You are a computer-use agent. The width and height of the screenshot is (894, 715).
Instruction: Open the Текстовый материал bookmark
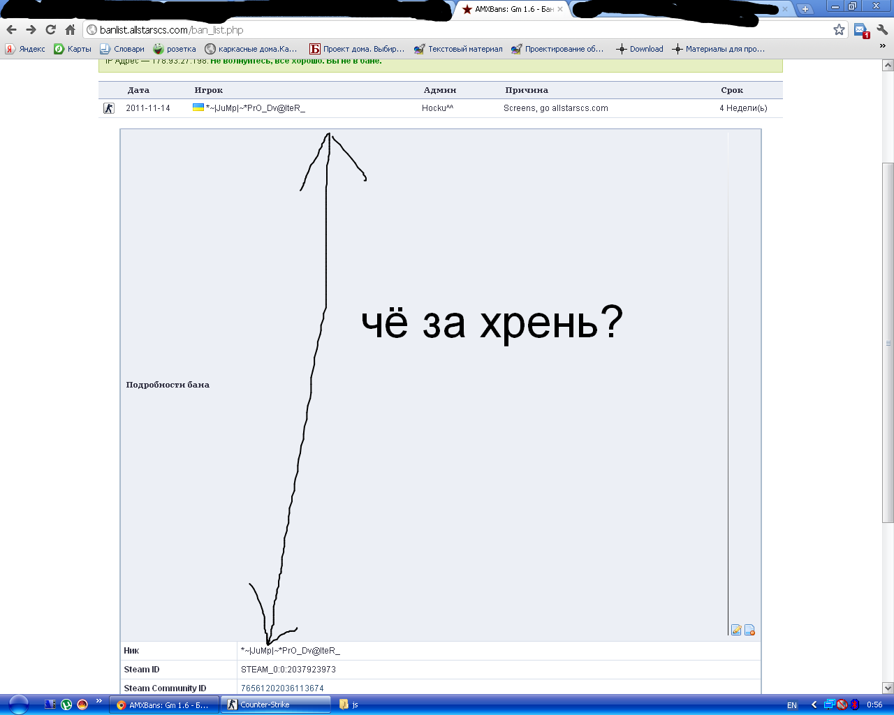458,49
